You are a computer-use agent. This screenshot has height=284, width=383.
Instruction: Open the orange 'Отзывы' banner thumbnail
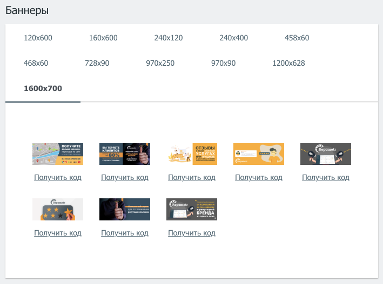tap(192, 154)
